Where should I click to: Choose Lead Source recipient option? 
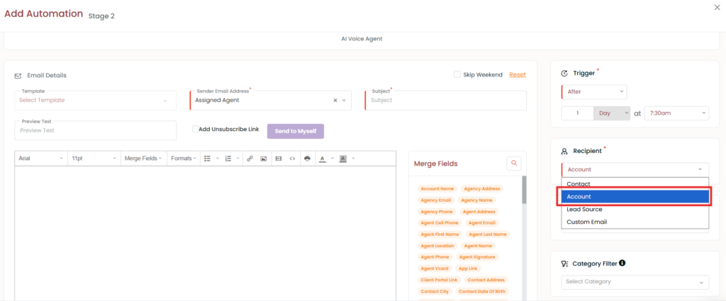pos(635,210)
